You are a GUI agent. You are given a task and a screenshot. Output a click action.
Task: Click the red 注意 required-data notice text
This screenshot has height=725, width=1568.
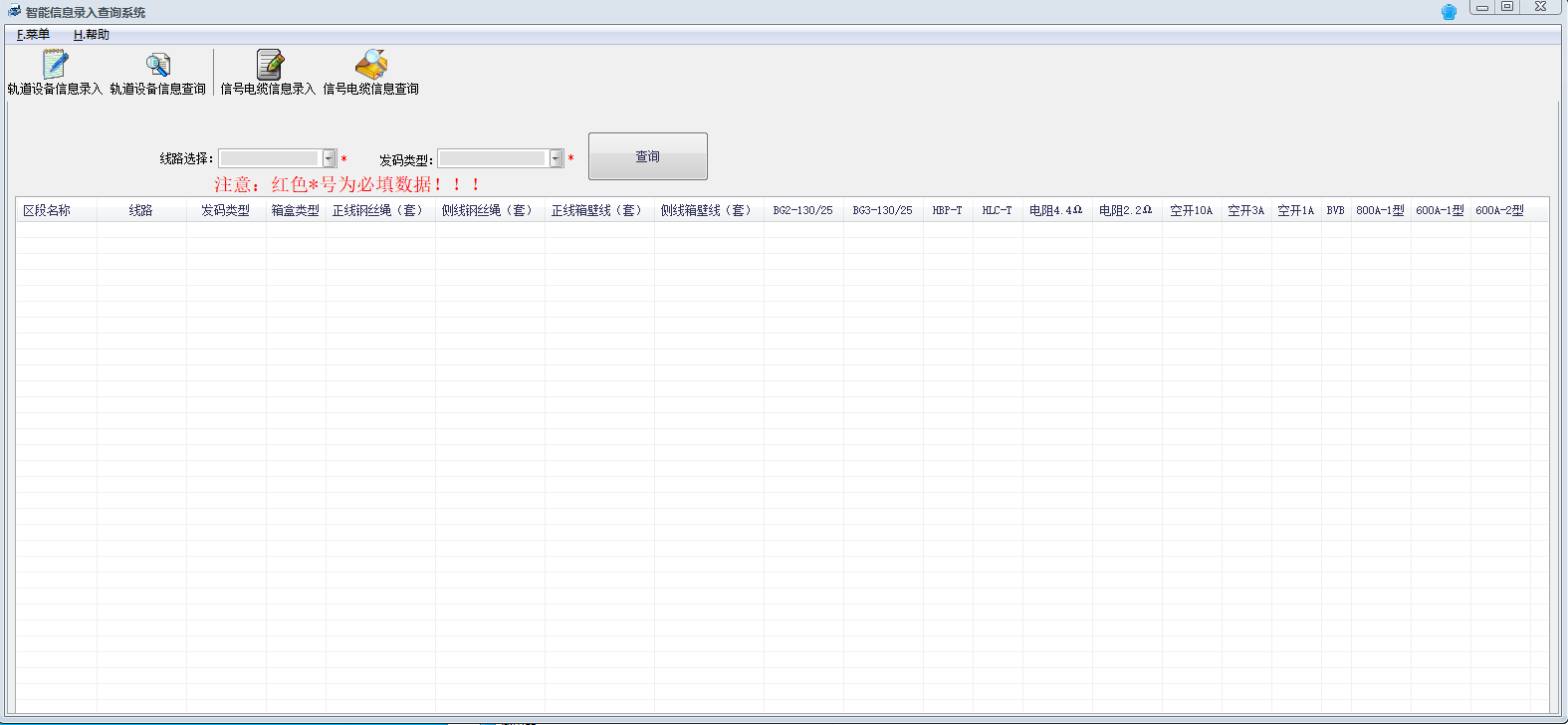(347, 184)
